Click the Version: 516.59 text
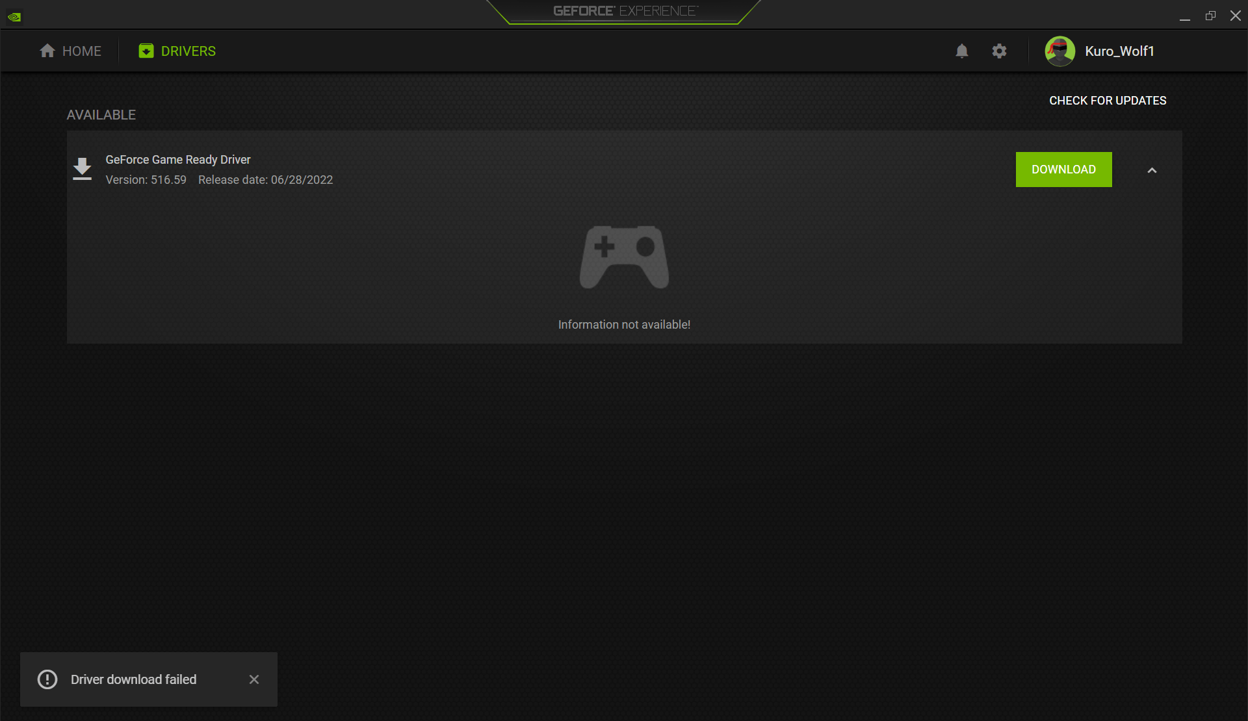Image resolution: width=1248 pixels, height=721 pixels. [146, 180]
